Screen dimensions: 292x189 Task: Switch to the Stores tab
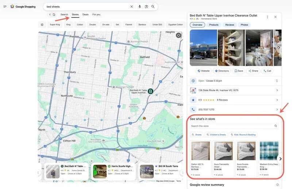pyautogui.click(x=75, y=15)
